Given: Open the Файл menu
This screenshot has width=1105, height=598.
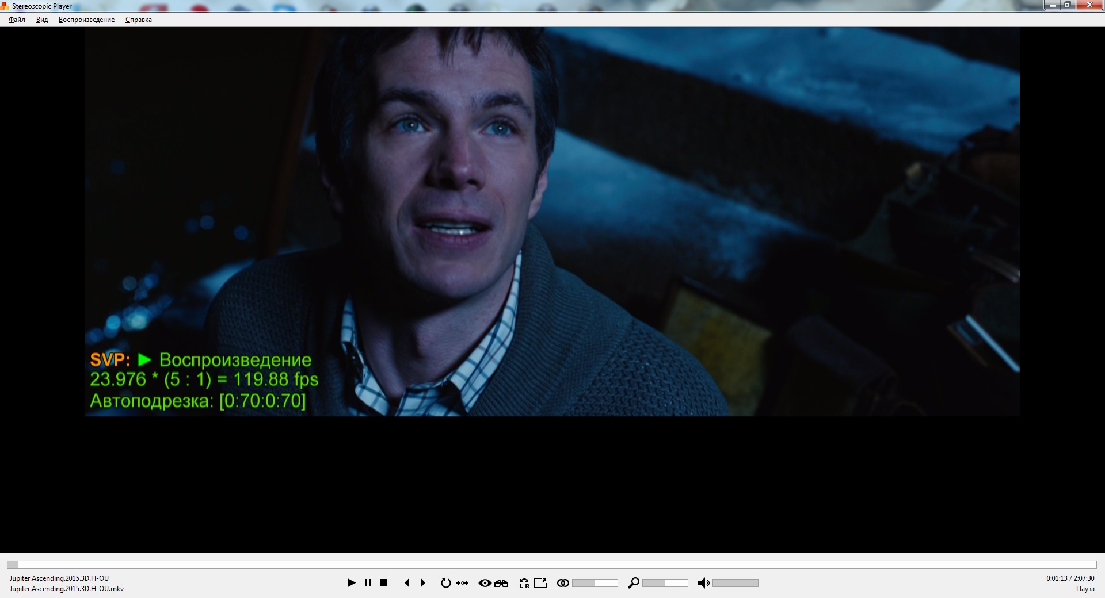Looking at the screenshot, I should [17, 20].
